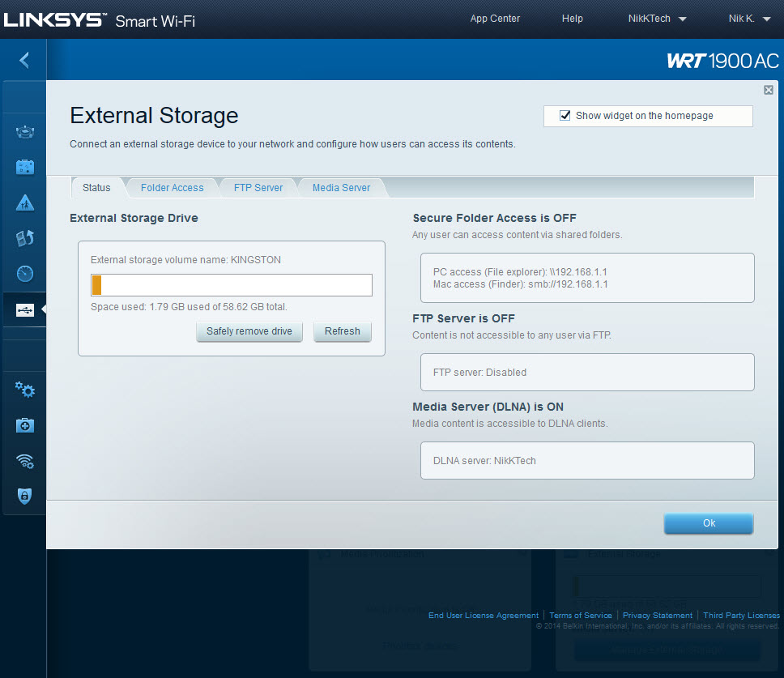Switch to the Media Server tab
Screen dimensions: 784x678
[342, 187]
